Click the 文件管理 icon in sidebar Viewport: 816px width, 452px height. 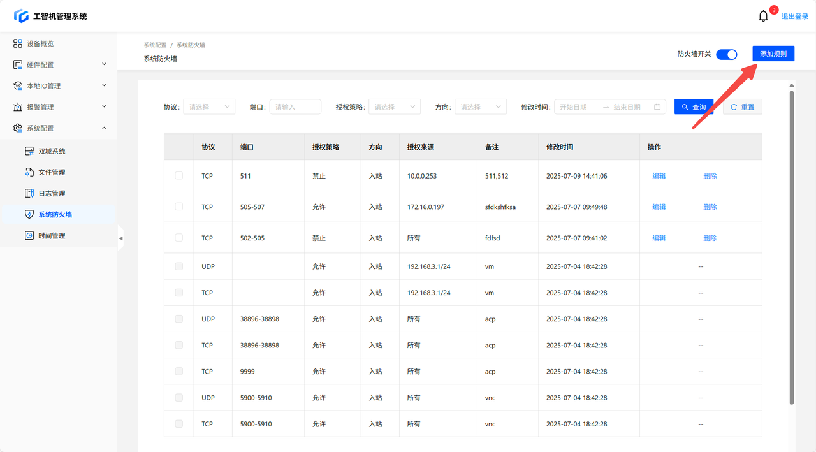29,172
